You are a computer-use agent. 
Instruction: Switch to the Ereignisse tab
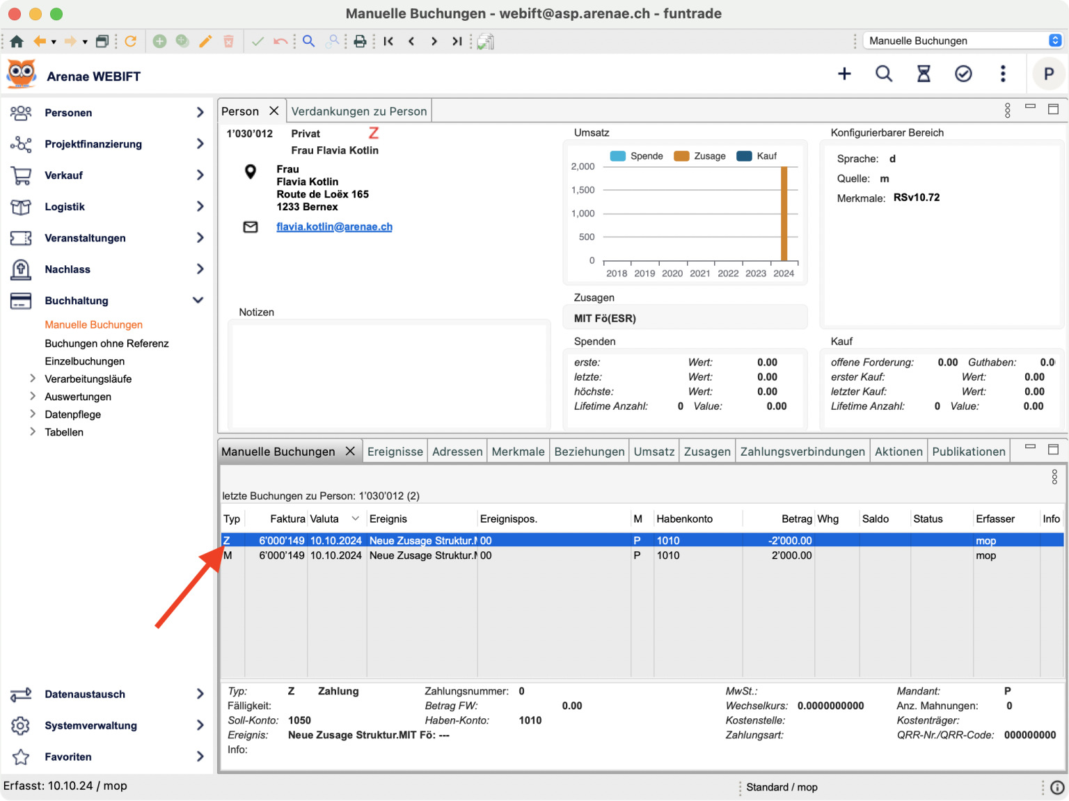395,452
